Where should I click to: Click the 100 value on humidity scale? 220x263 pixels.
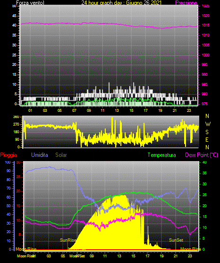coord(8,162)
